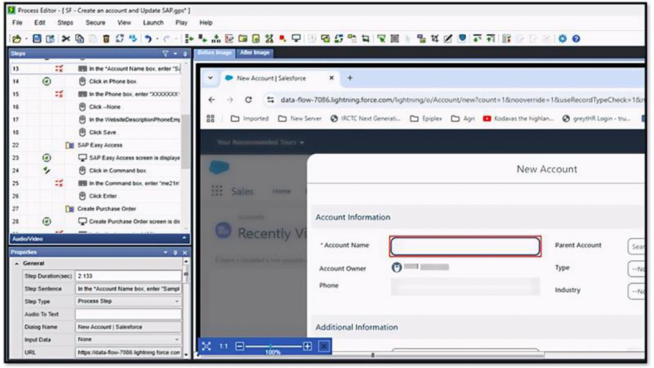Click the 1:1 zoom button
This screenshot has width=654, height=368.
(x=223, y=347)
